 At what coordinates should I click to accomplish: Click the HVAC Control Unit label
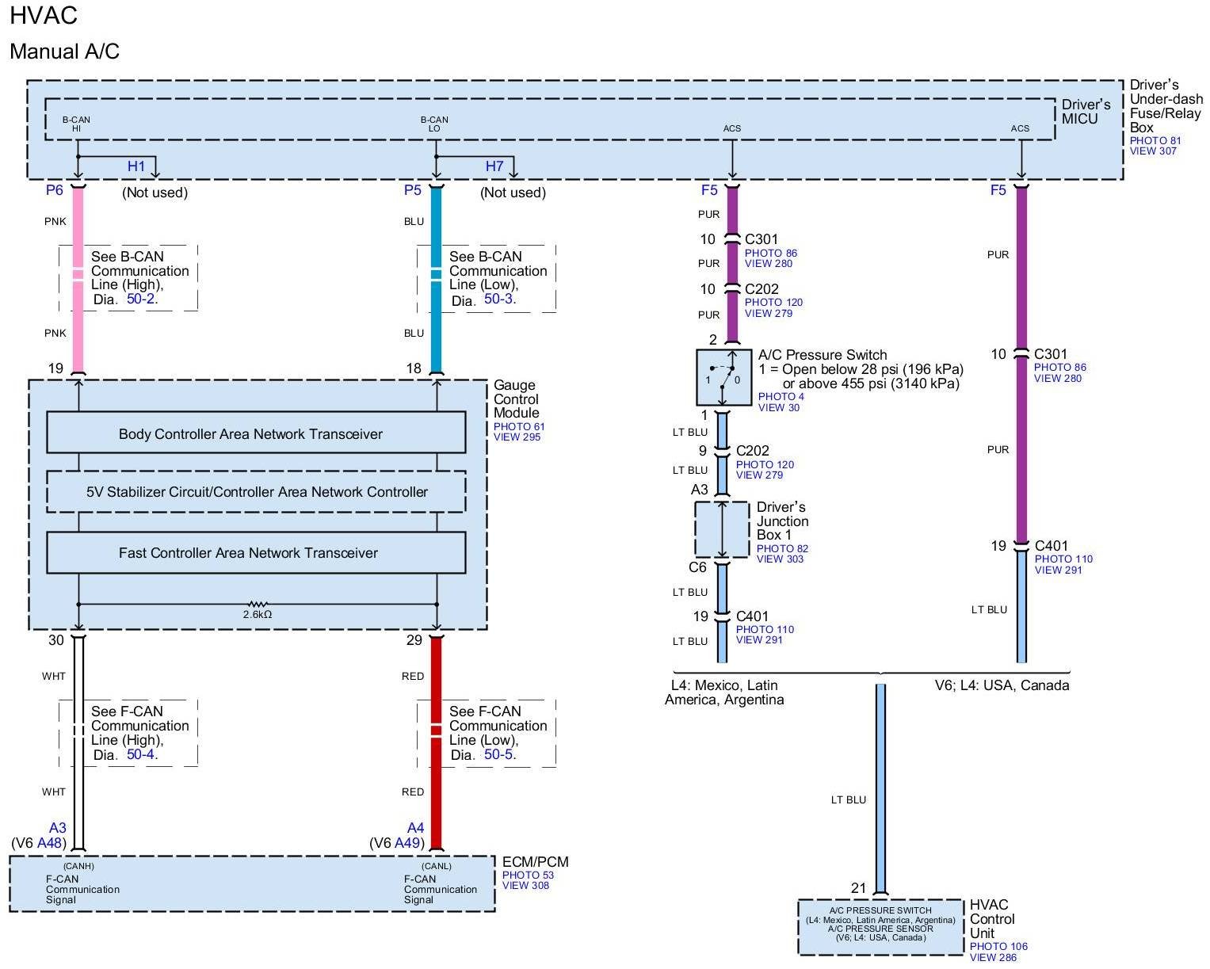(992, 919)
